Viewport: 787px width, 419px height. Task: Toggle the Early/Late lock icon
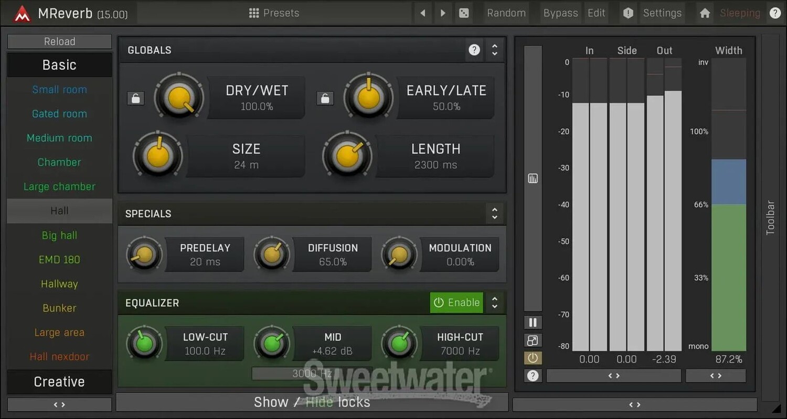pos(325,98)
